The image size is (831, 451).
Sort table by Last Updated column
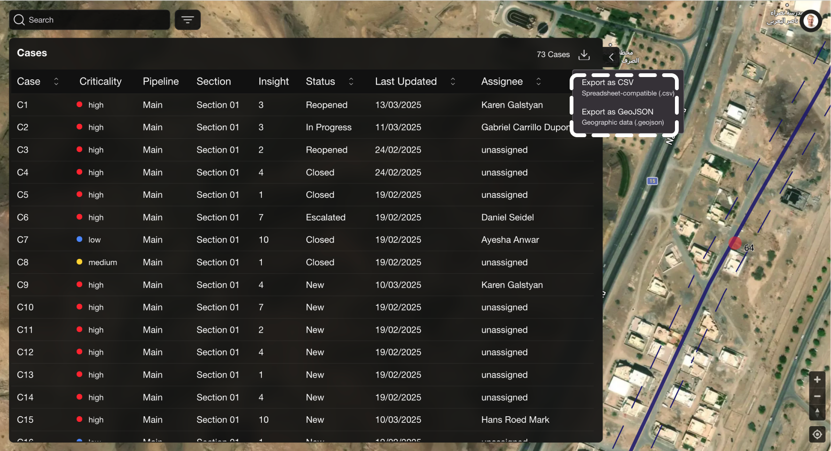[x=453, y=81]
